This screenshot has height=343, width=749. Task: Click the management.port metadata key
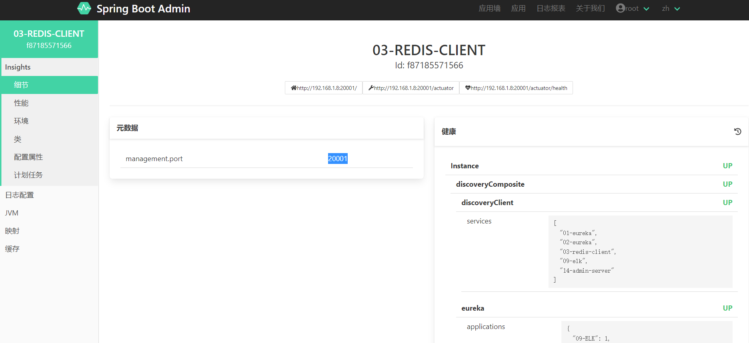click(x=154, y=159)
